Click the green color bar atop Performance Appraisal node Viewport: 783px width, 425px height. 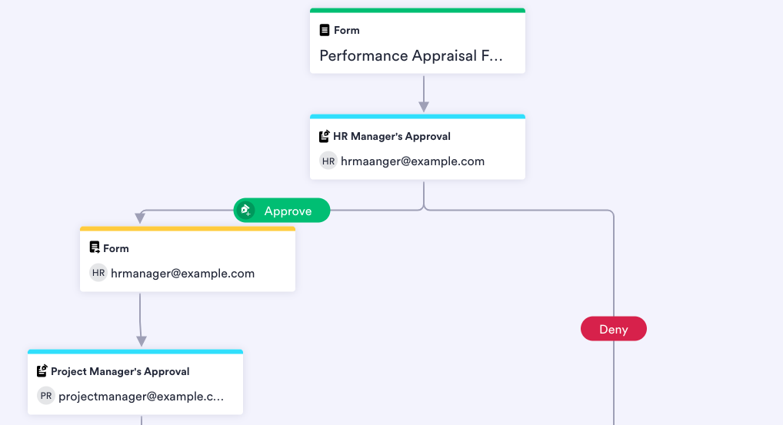[418, 11]
